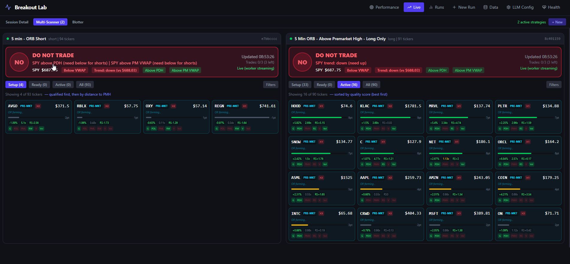This screenshot has height=264, width=570.
Task: Open the Runs page
Action: [x=436, y=7]
